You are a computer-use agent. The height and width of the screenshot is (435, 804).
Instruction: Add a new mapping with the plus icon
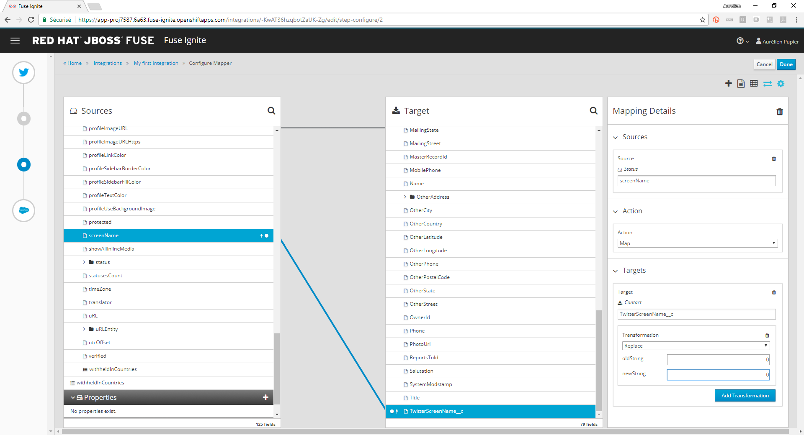[x=728, y=83]
